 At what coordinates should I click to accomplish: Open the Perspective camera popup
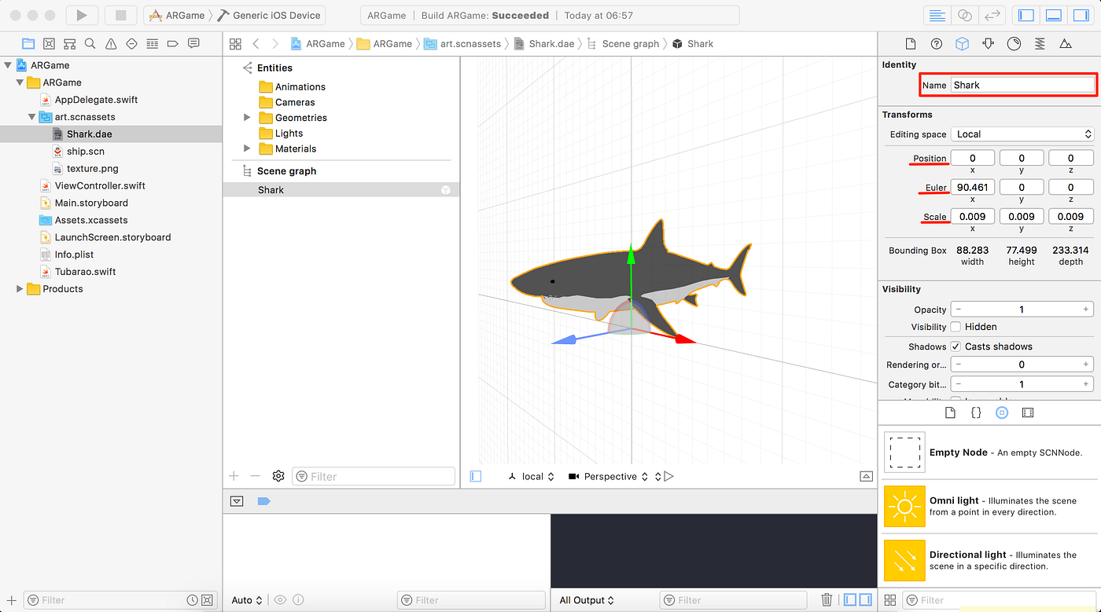[608, 477]
